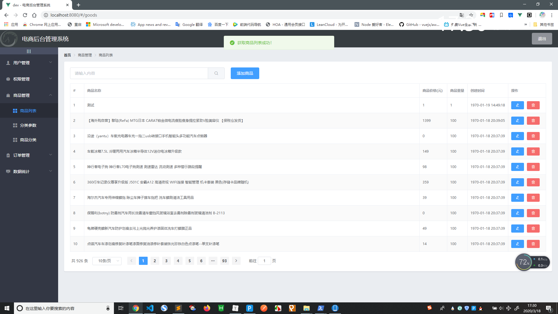The height and width of the screenshot is (314, 558).
Task: Click the edit icon for row 5
Action: [517, 167]
